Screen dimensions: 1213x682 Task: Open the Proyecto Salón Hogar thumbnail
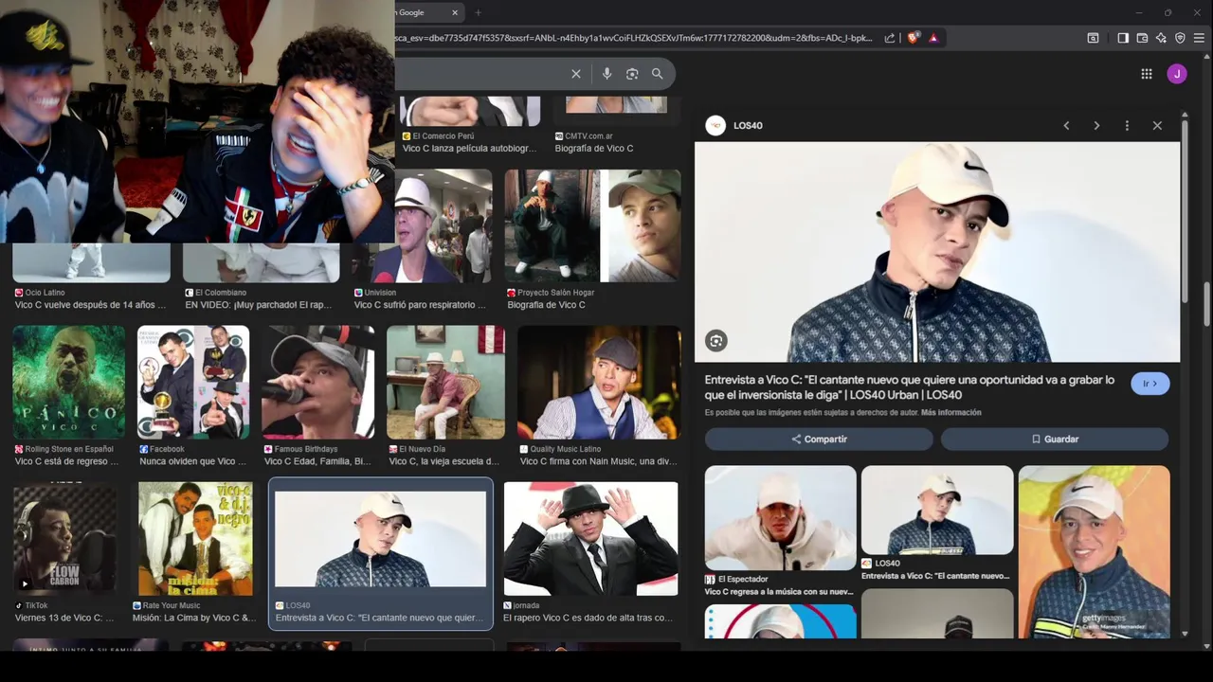(592, 225)
